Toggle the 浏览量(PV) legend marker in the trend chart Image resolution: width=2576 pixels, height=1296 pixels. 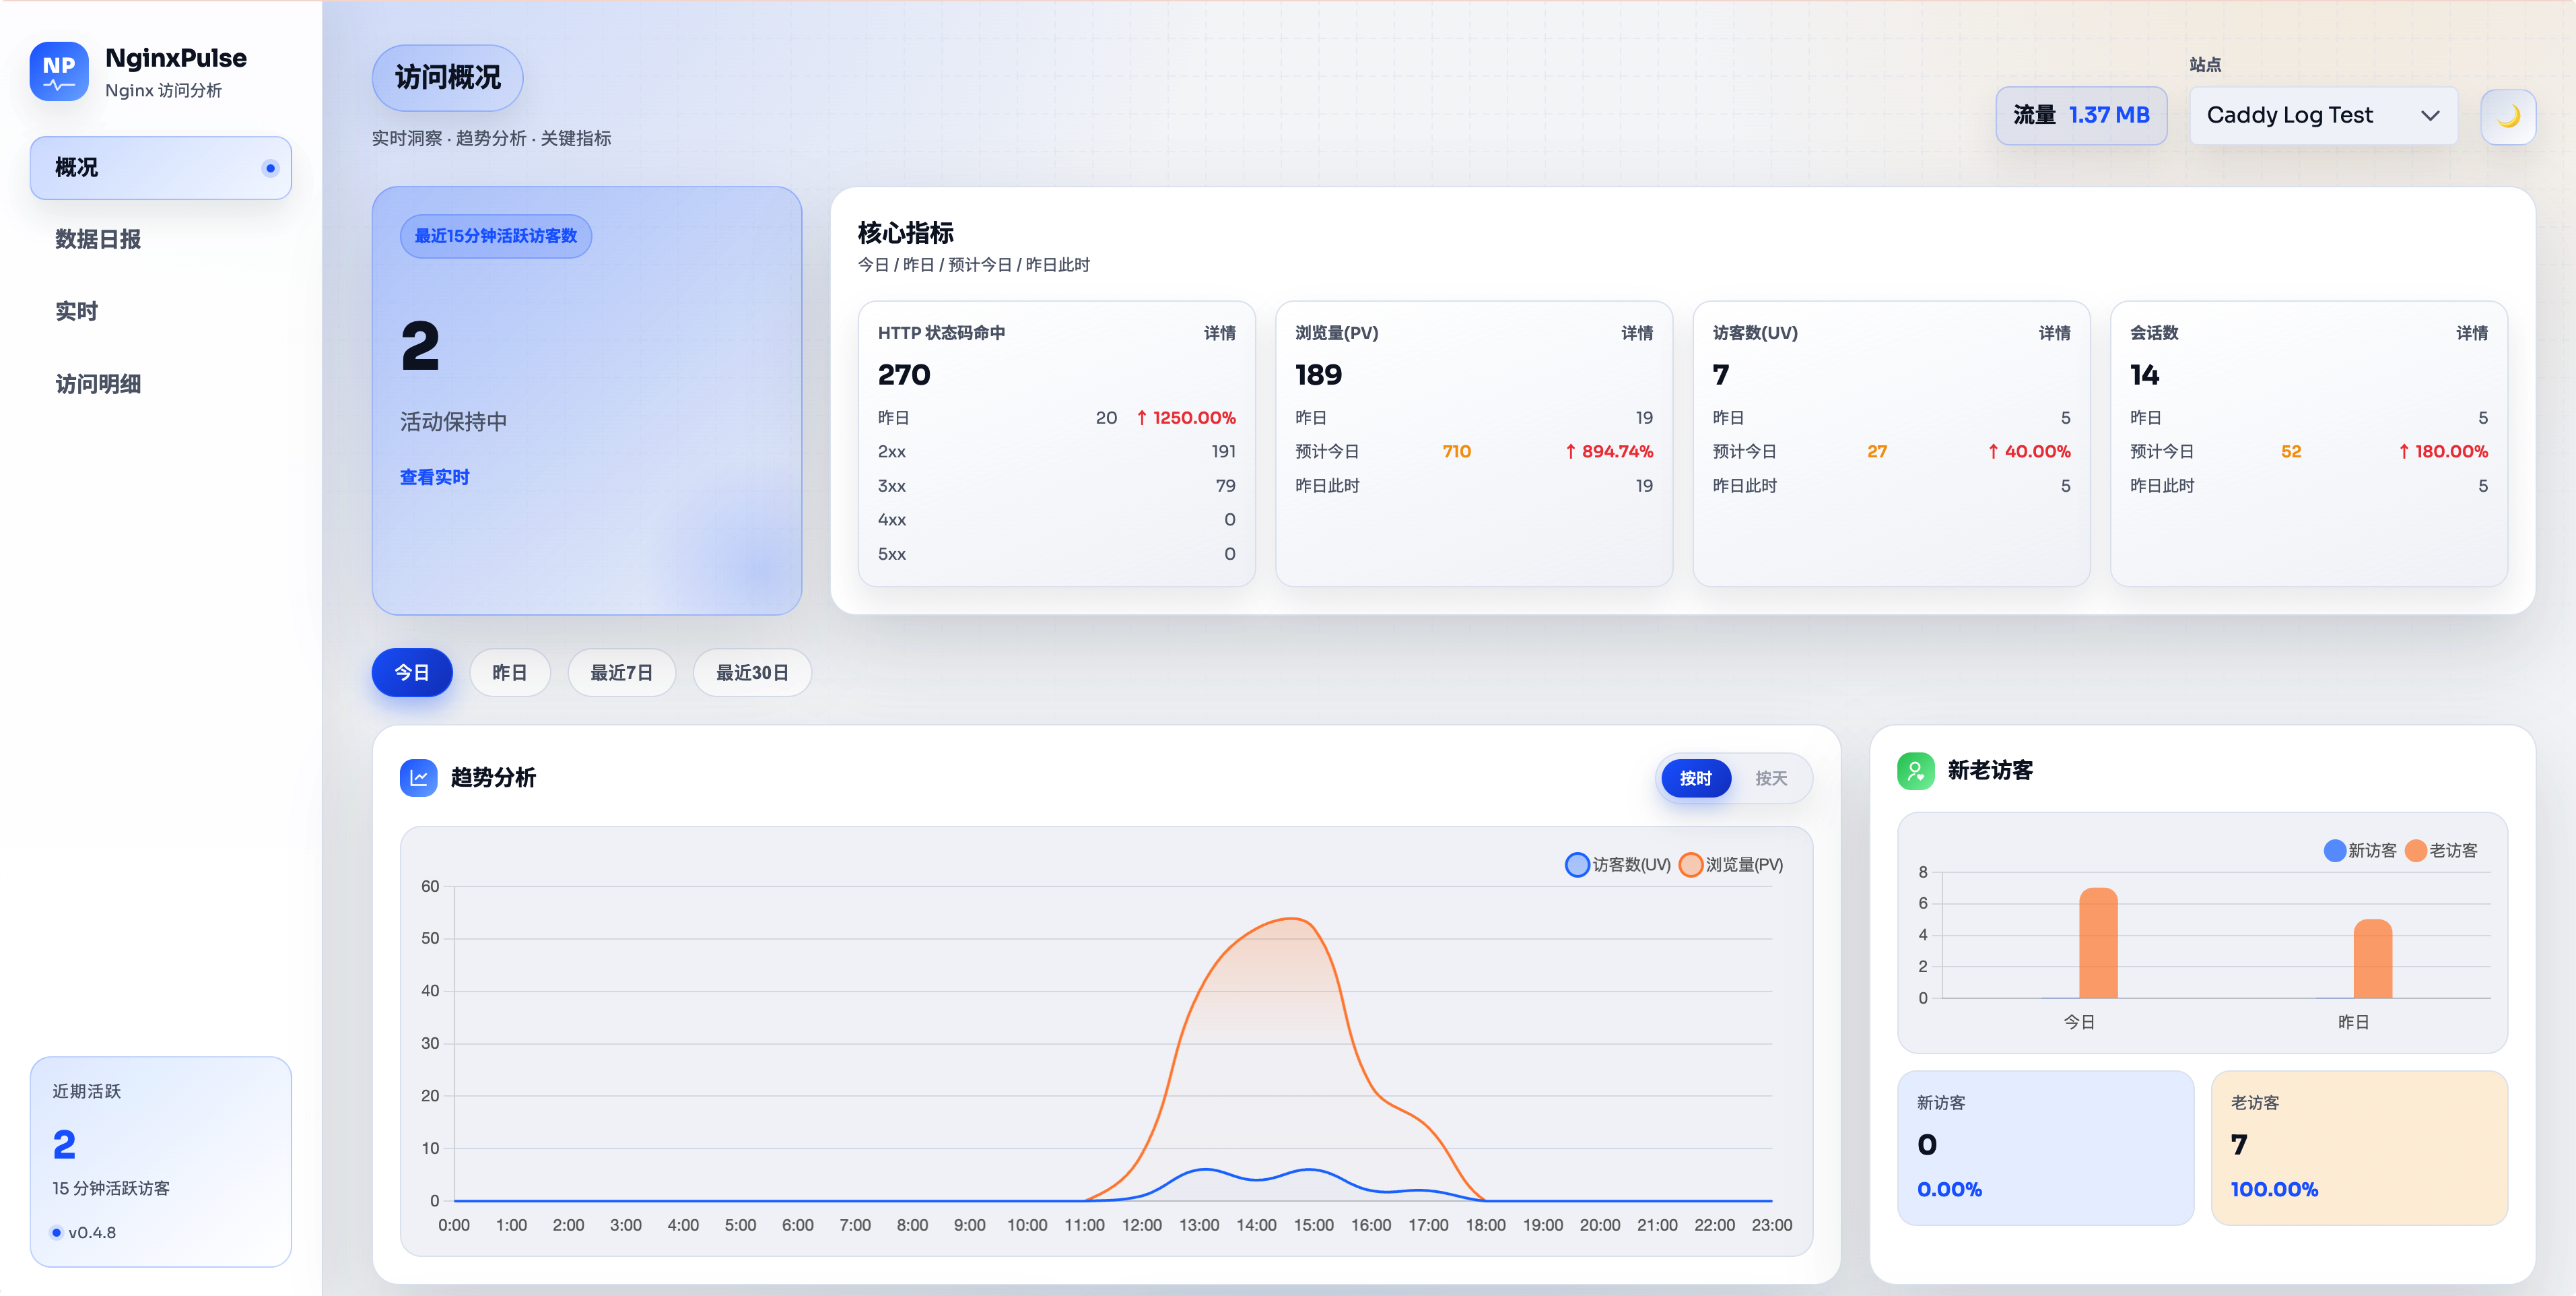(x=1690, y=865)
